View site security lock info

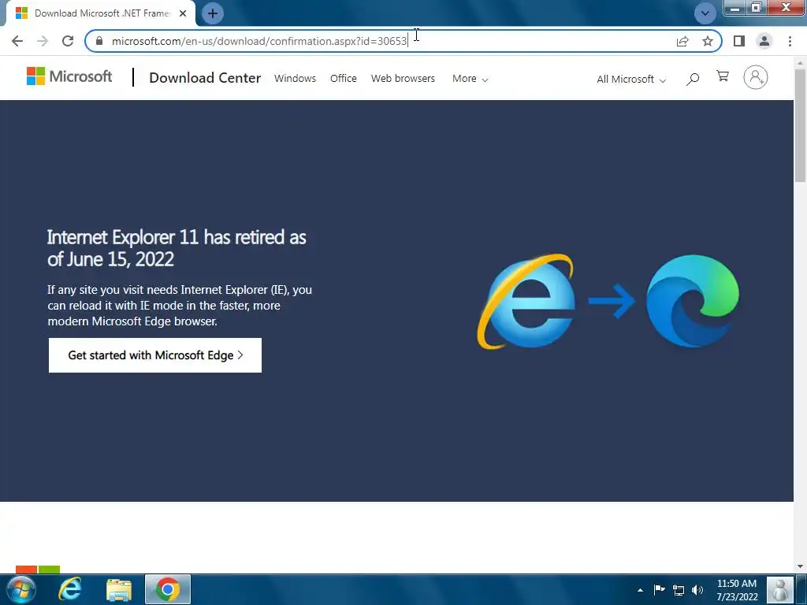click(99, 41)
